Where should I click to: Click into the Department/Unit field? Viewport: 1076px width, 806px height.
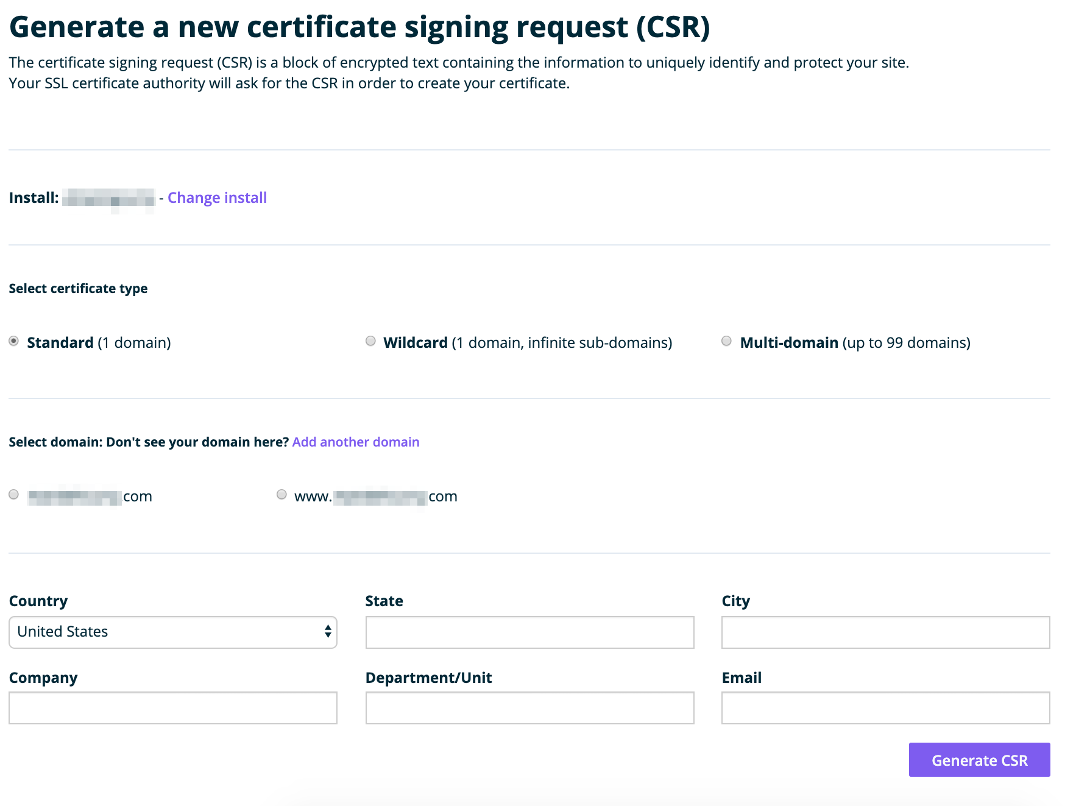(x=529, y=708)
